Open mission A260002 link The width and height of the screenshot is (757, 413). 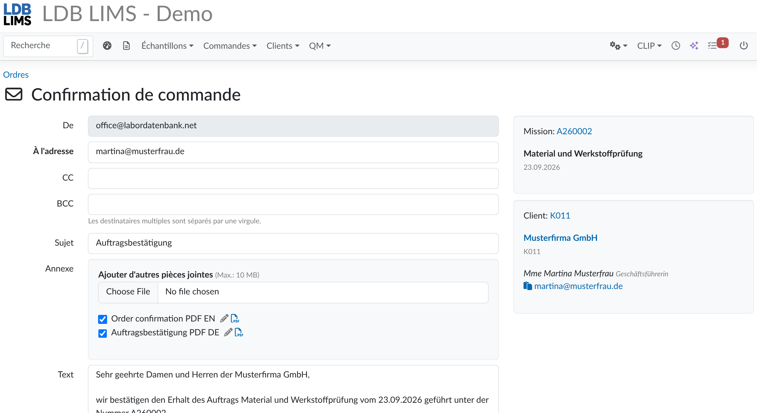point(574,131)
